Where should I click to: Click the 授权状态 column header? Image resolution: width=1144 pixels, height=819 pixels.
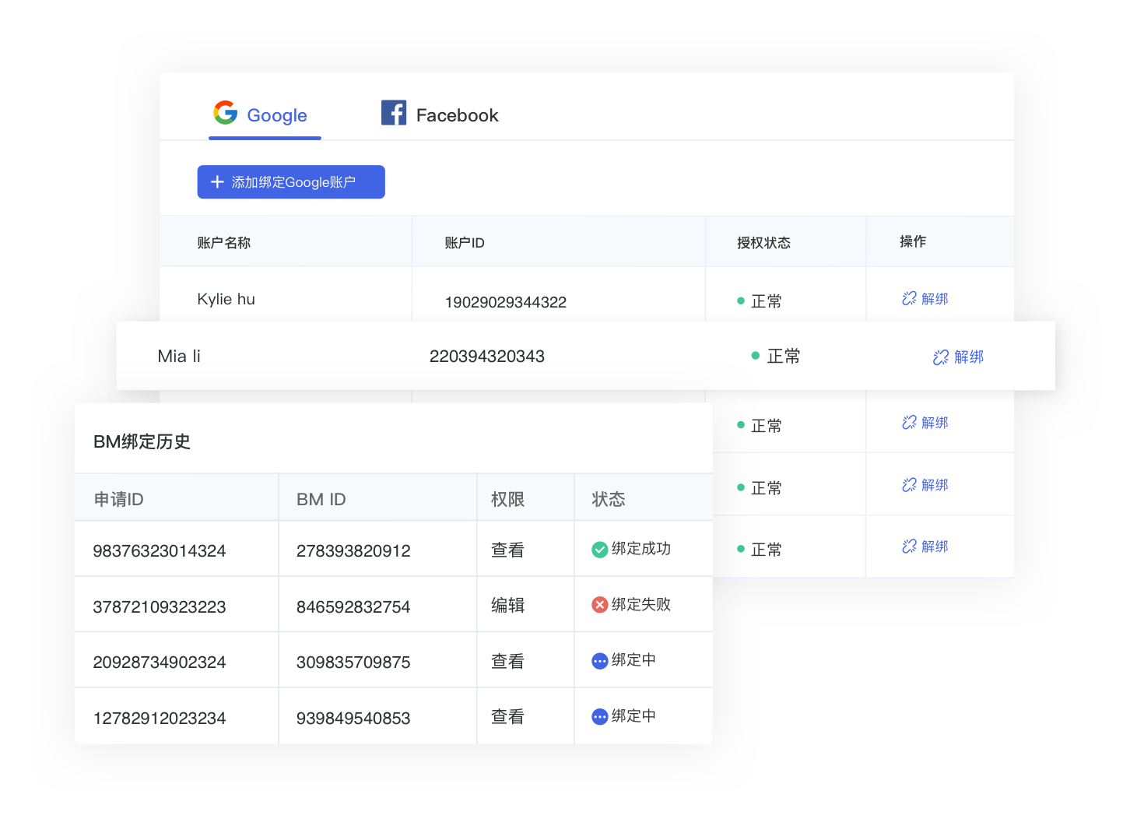763,243
